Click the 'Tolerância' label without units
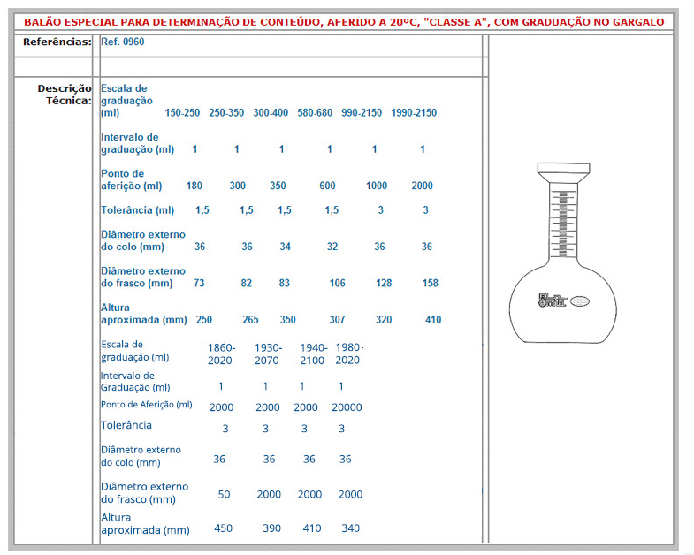694x555 pixels. [x=126, y=425]
